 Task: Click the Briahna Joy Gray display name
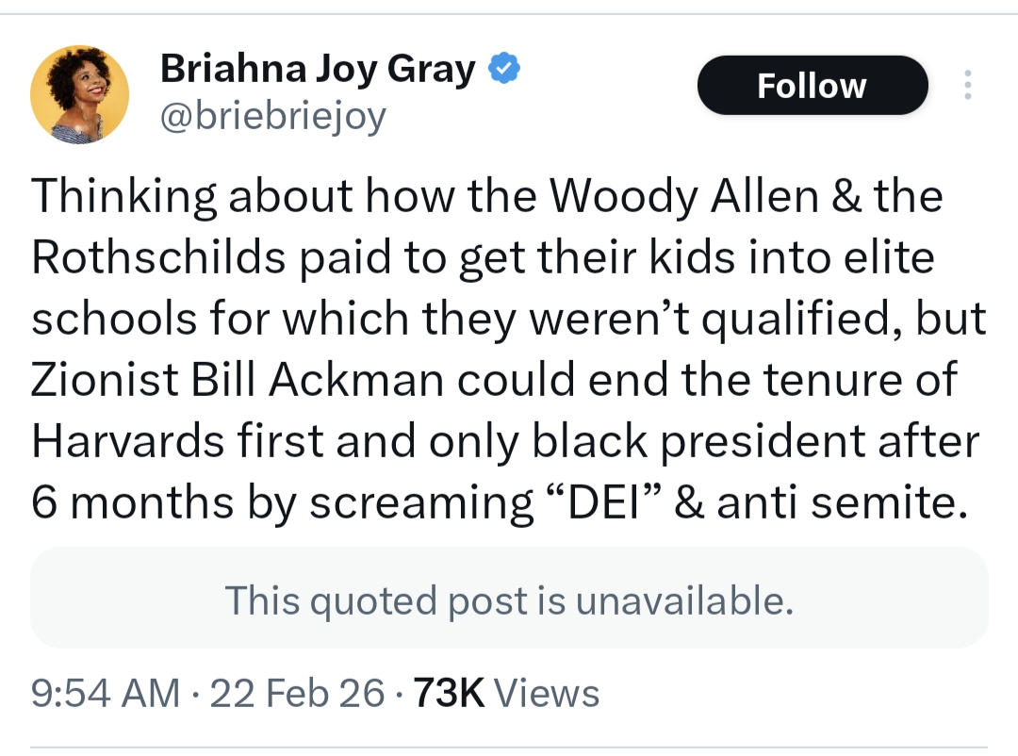coord(318,69)
